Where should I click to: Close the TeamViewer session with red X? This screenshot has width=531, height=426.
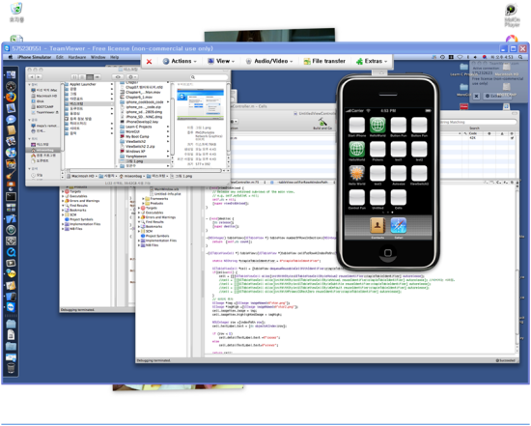149,62
